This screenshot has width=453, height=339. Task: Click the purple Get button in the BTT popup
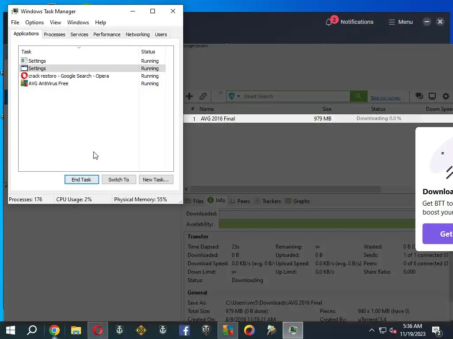(x=438, y=234)
